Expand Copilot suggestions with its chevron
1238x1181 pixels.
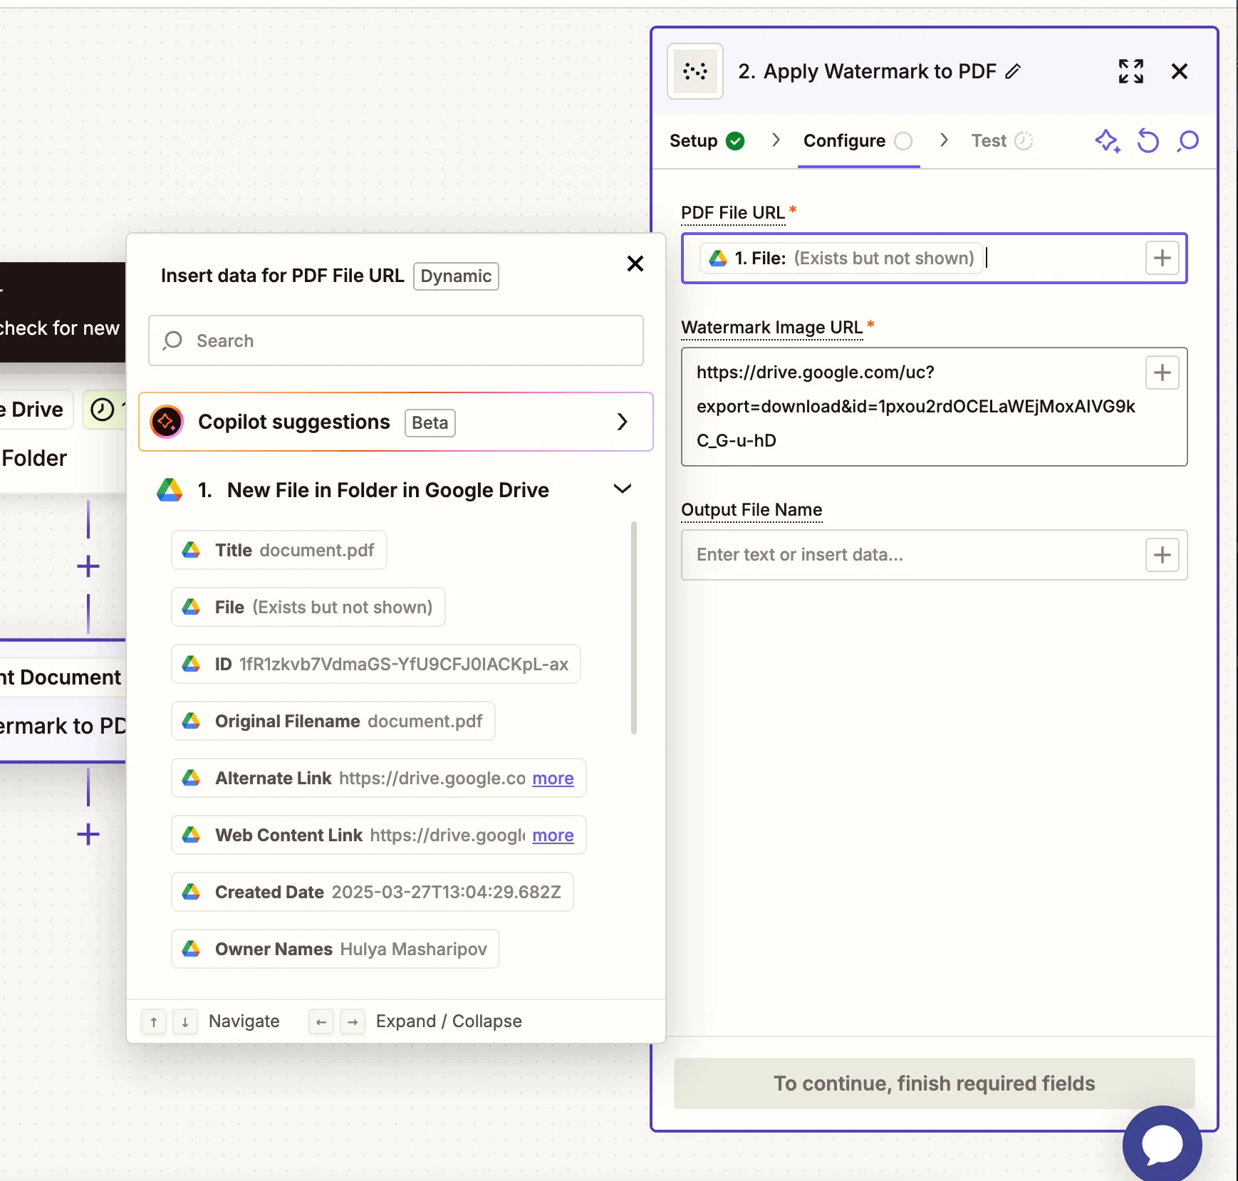(x=623, y=422)
